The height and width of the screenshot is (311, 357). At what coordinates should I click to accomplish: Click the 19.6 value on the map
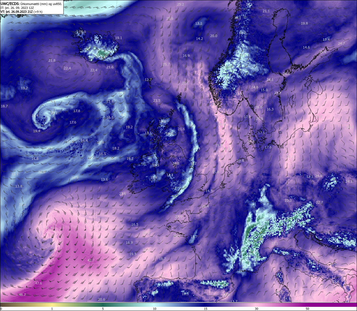241,160
